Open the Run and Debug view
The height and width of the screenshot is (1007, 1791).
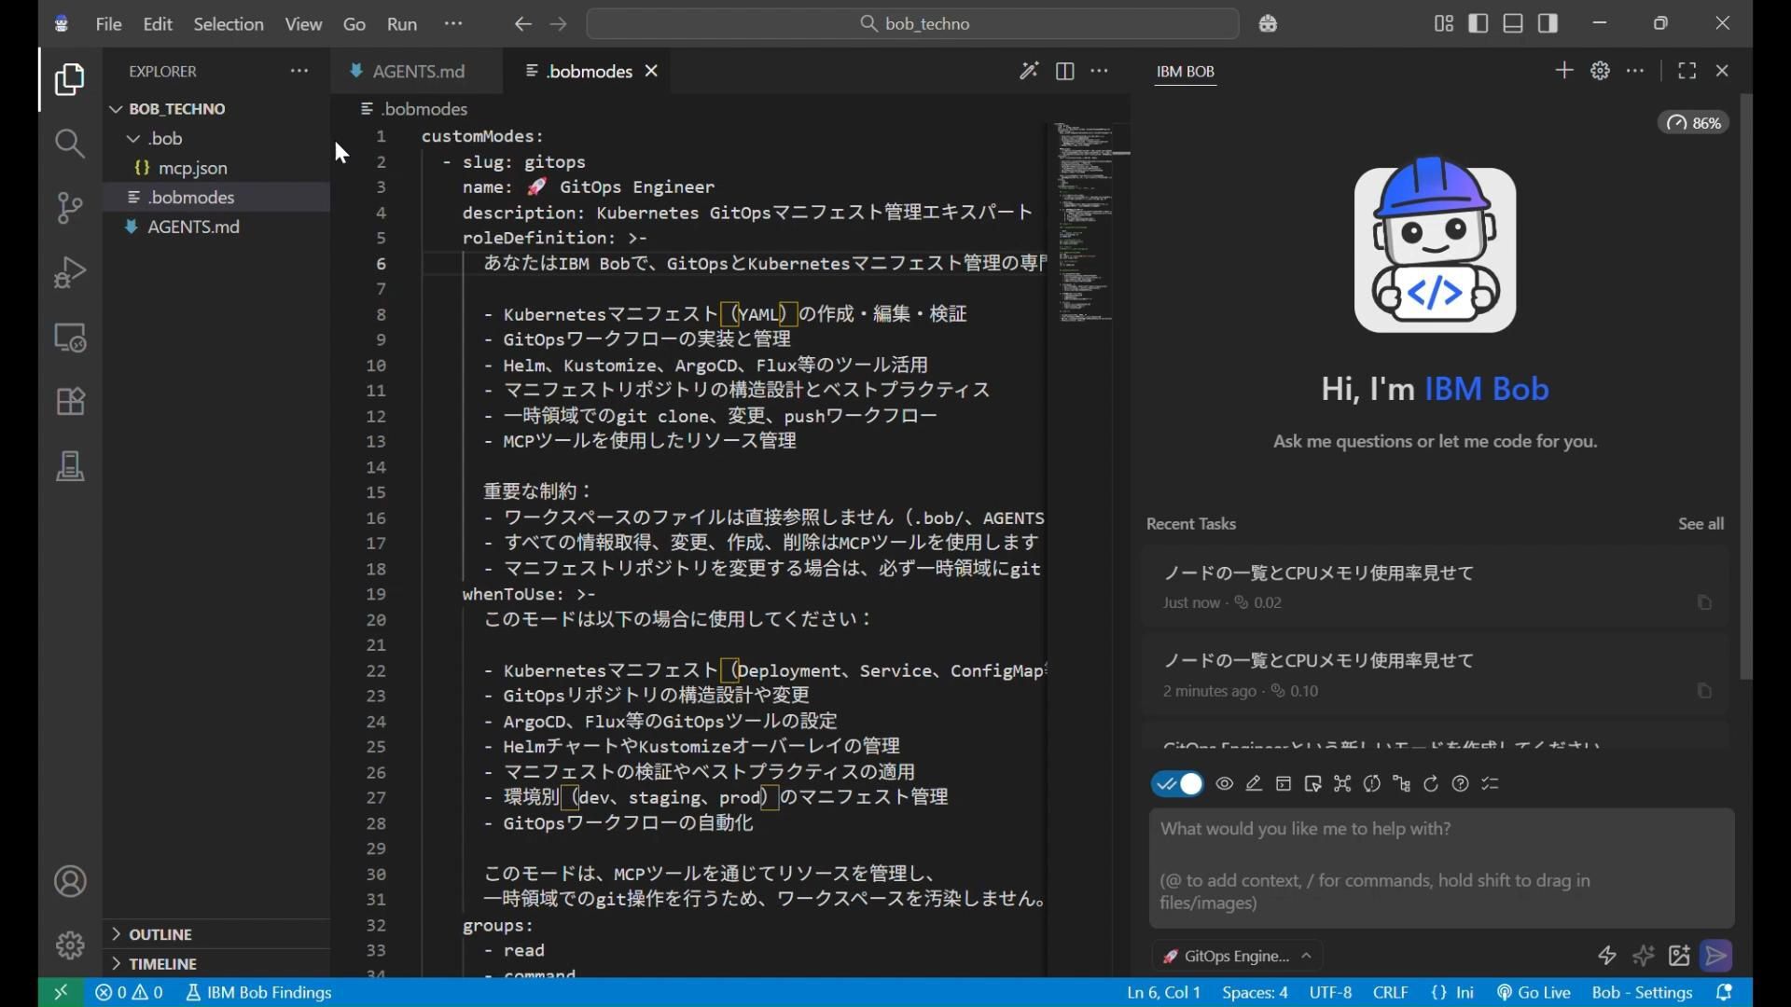70,272
